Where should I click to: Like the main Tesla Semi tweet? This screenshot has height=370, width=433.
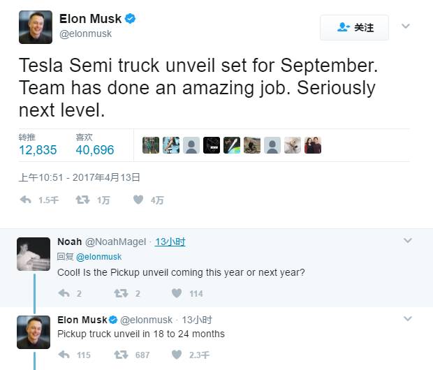[138, 200]
